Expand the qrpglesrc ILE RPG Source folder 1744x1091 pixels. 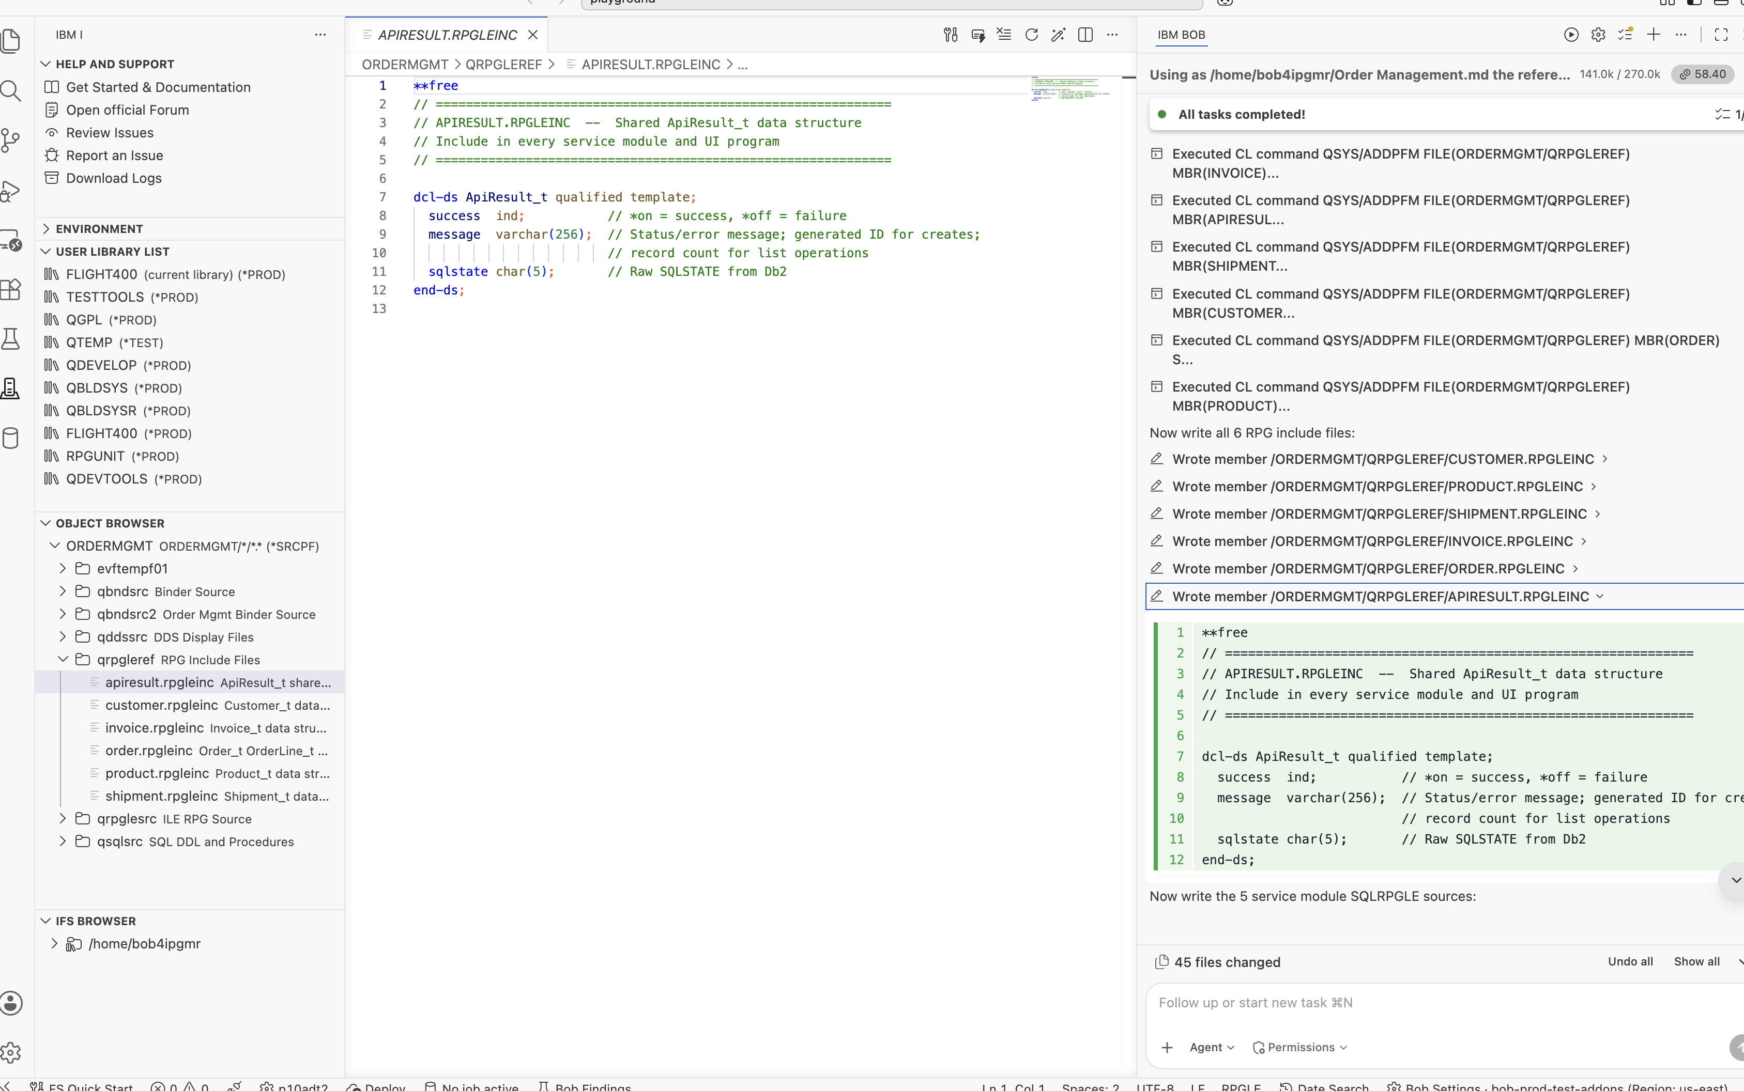point(63,818)
